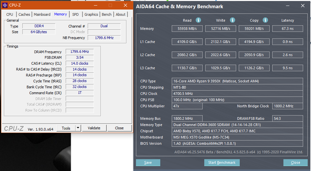Click the Motherboard field MSI MEG X570 Godlike

click(237, 137)
